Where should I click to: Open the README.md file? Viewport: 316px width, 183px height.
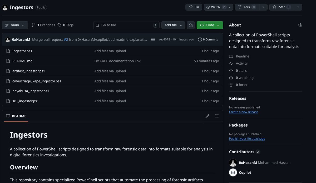click(22, 61)
